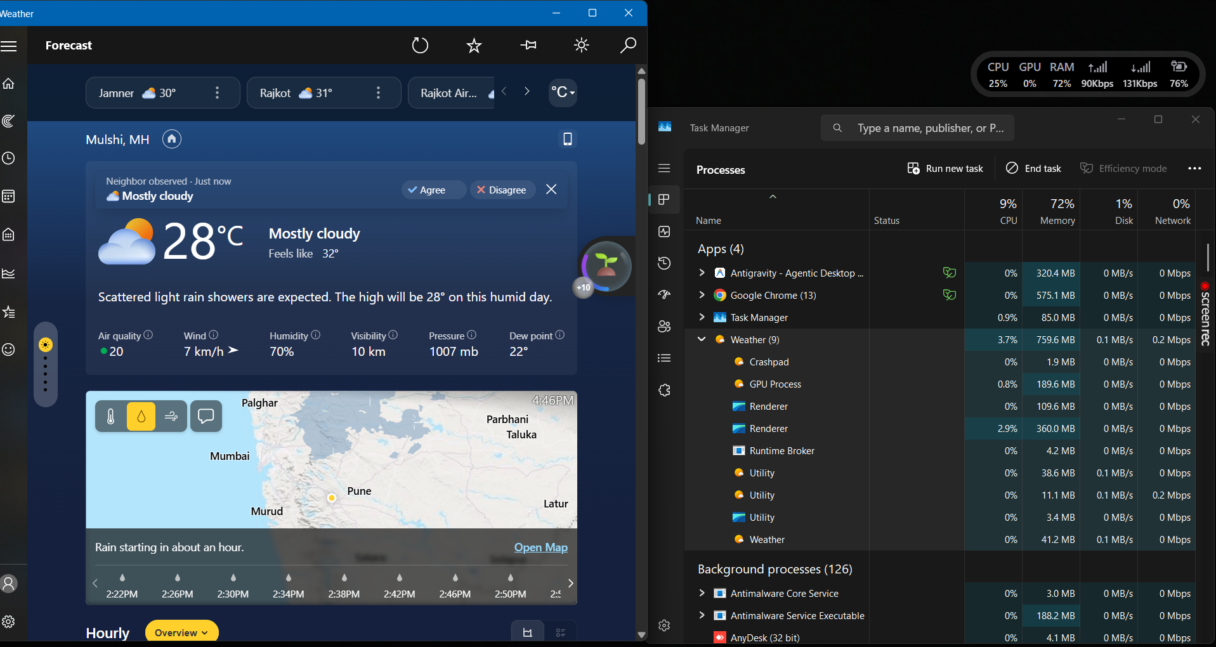Set Mulshi, MH as home location
This screenshot has width=1216, height=647.
[x=172, y=139]
